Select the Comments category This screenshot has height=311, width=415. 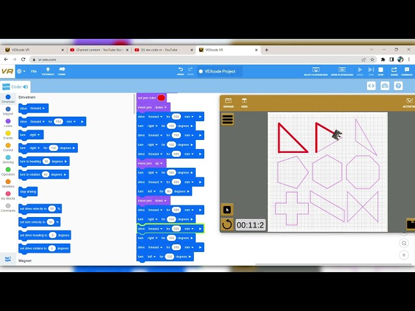click(x=8, y=208)
